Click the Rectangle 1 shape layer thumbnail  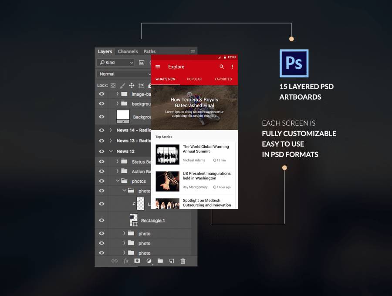tap(134, 220)
